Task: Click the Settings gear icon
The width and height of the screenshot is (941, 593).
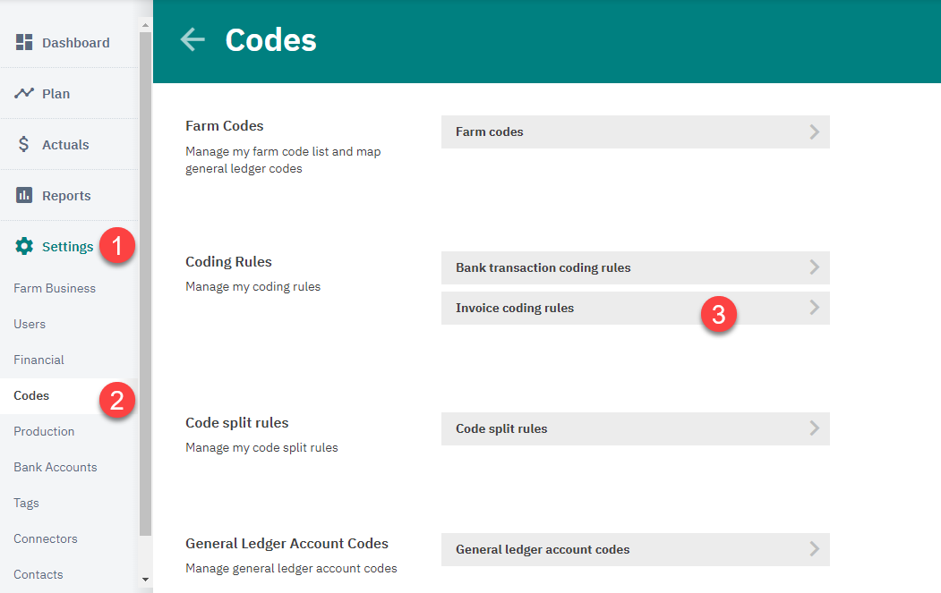Action: tap(24, 246)
